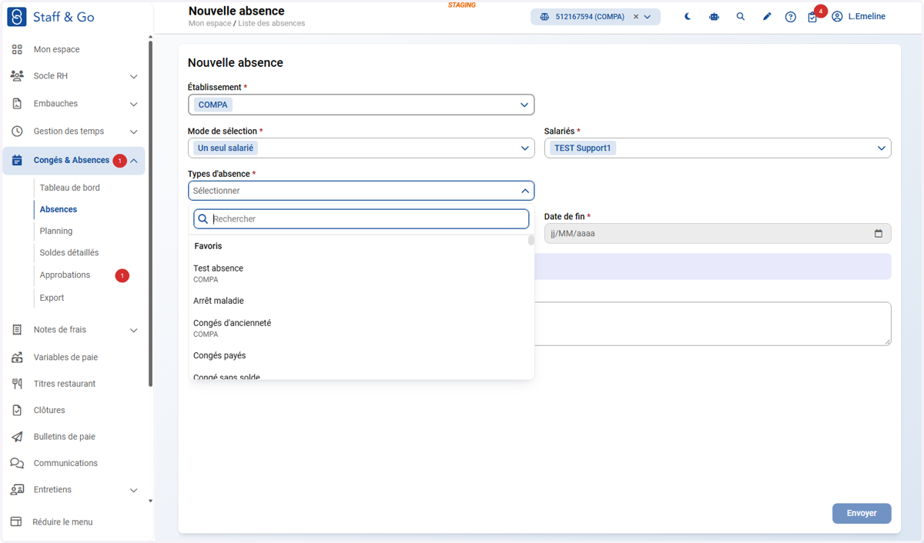Click the Envoyer button
Viewport: 924px width, 543px height.
click(862, 513)
